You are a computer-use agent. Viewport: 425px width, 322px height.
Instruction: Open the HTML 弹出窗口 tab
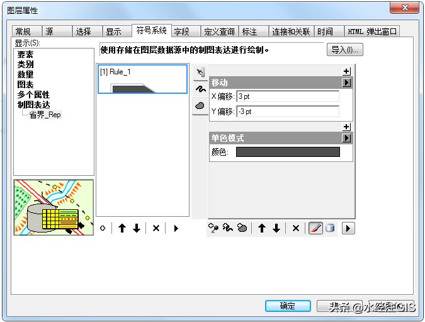point(372,32)
